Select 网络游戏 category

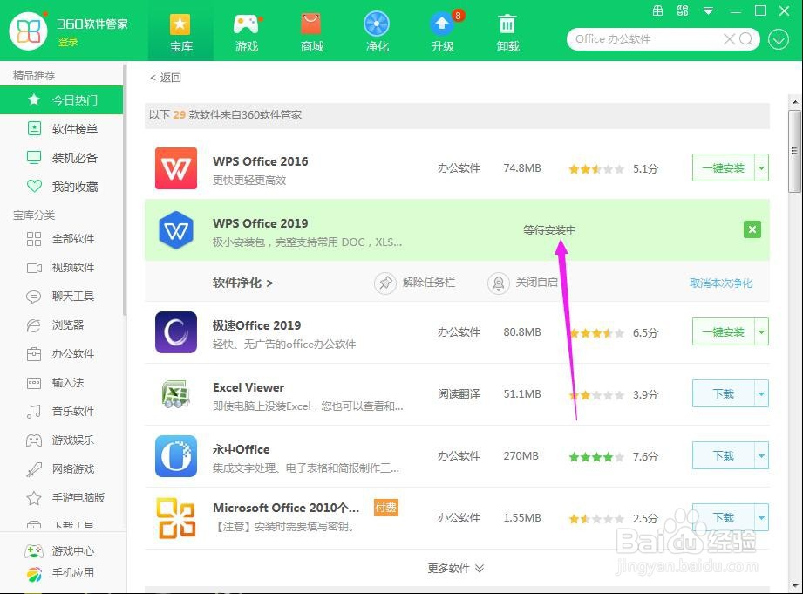tap(61, 468)
